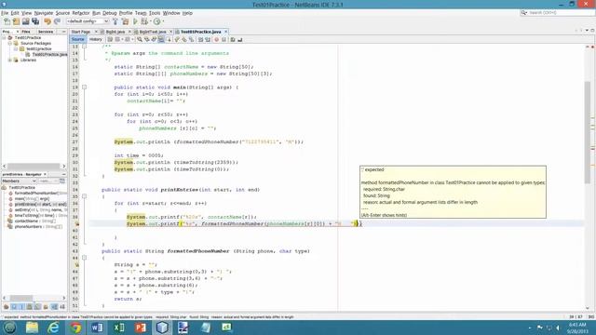Click the Debug Project toolbar icon

144,21
